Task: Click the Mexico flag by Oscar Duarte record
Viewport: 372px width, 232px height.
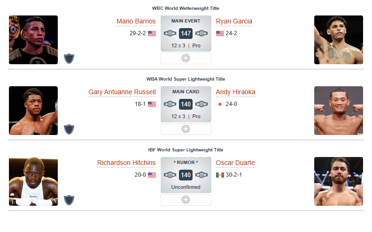Action: pyautogui.click(x=220, y=175)
